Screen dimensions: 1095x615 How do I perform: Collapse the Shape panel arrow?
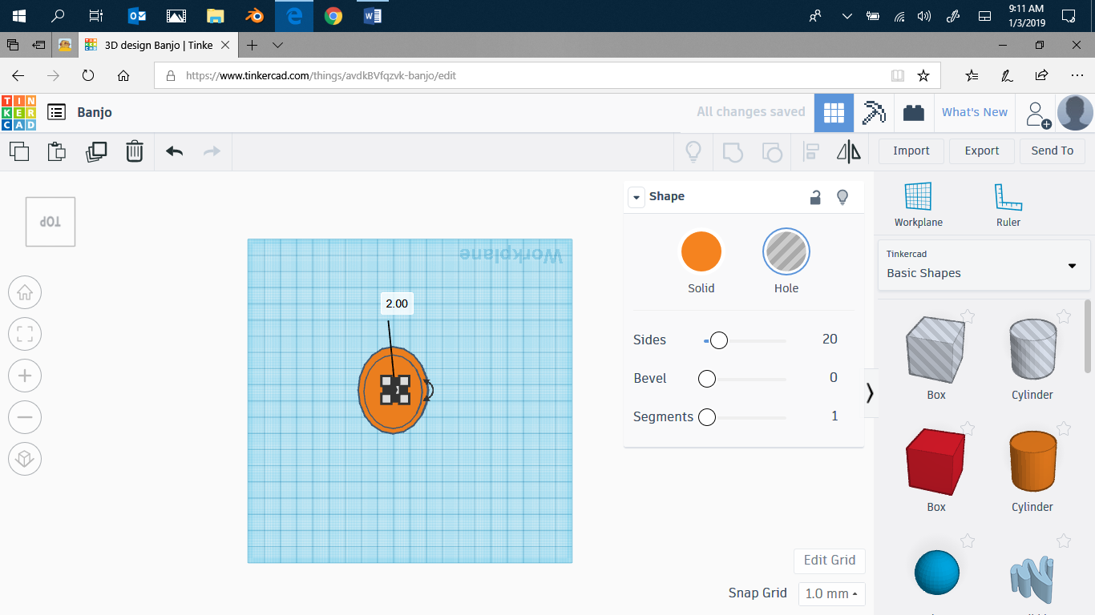[636, 197]
